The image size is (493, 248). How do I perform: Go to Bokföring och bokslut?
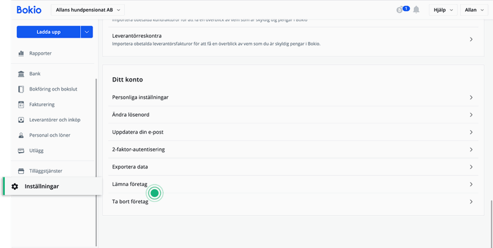coord(53,89)
